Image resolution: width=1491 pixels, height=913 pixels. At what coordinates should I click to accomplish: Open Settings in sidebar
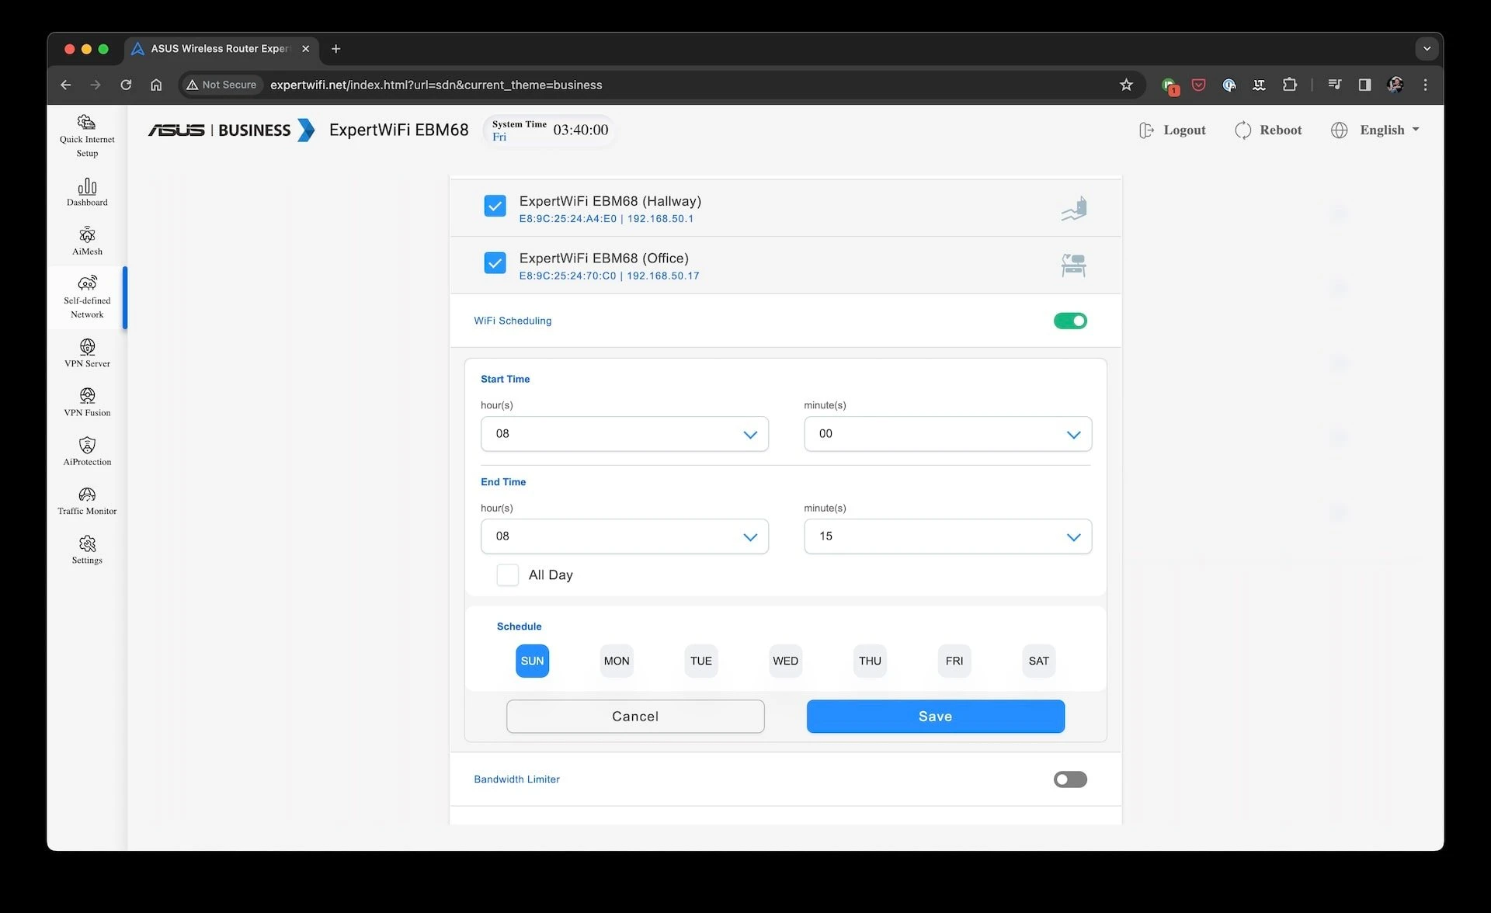(x=87, y=550)
